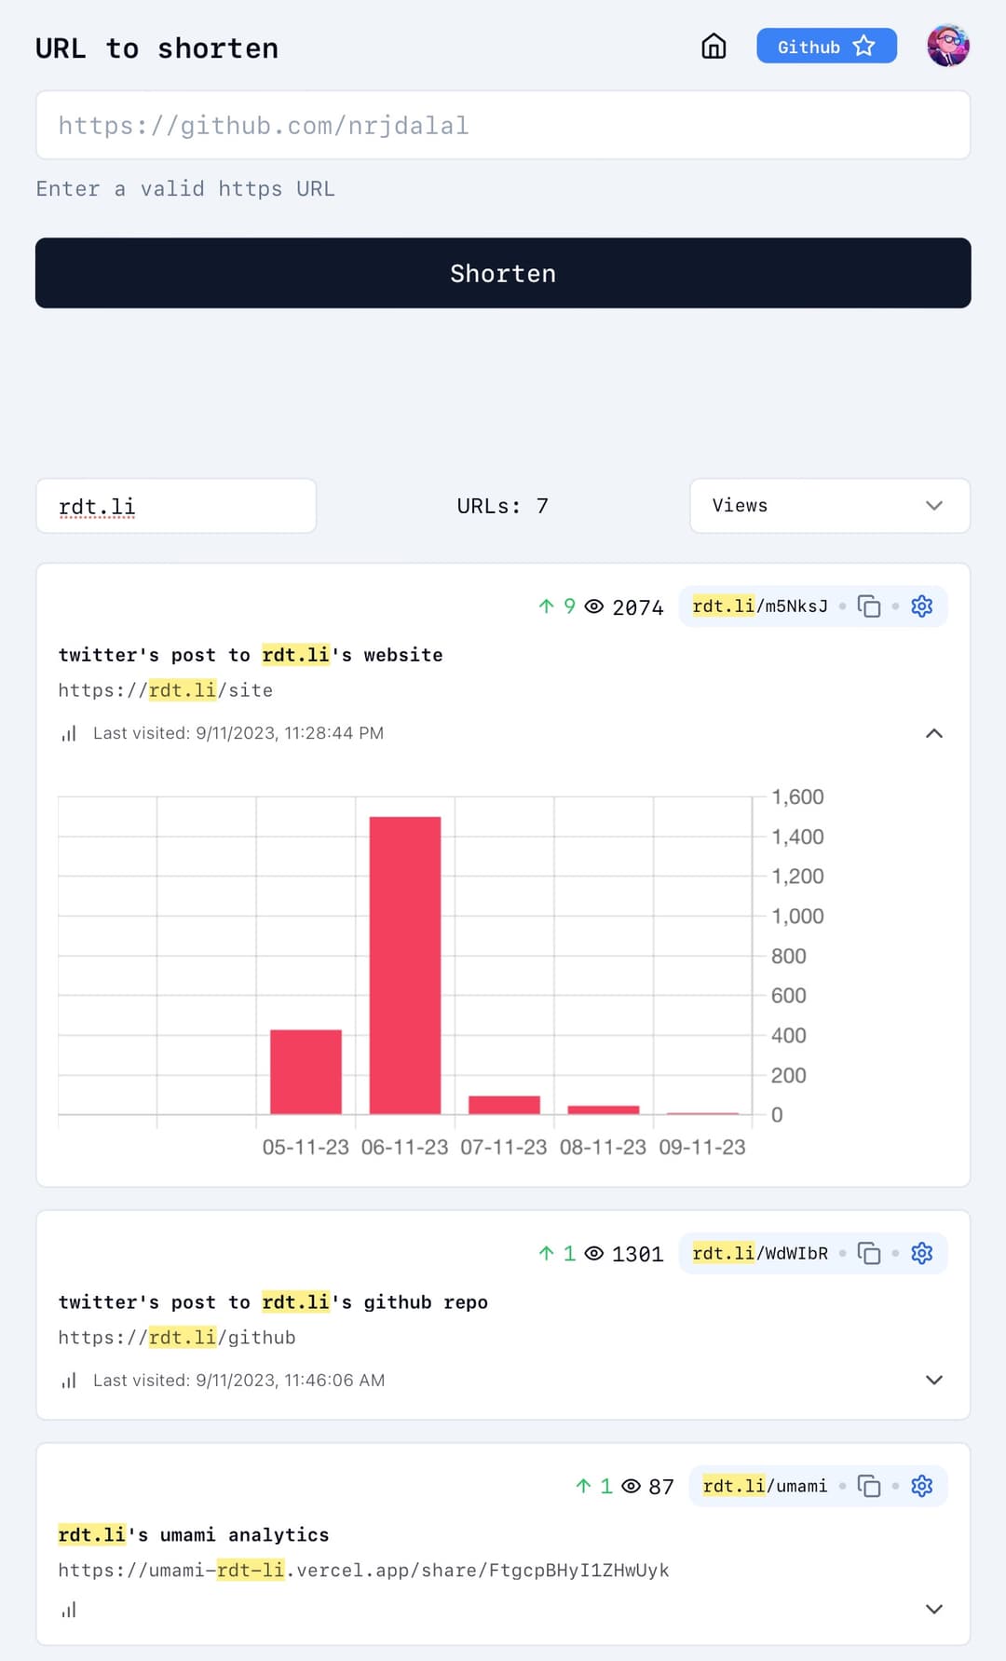Collapse the website post analytics chart
Image resolution: width=1006 pixels, height=1661 pixels.
pos(933,733)
